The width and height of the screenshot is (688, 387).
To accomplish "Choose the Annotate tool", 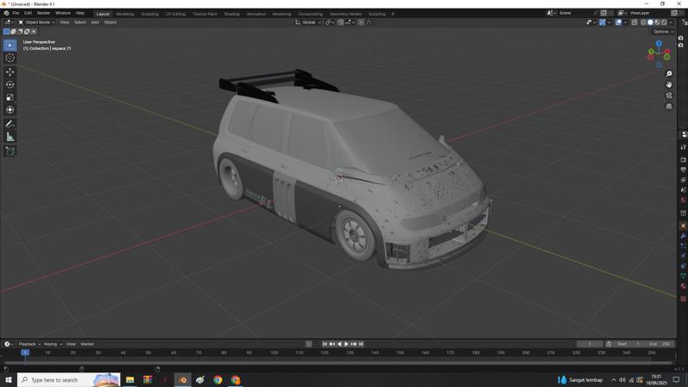I will pyautogui.click(x=9, y=124).
